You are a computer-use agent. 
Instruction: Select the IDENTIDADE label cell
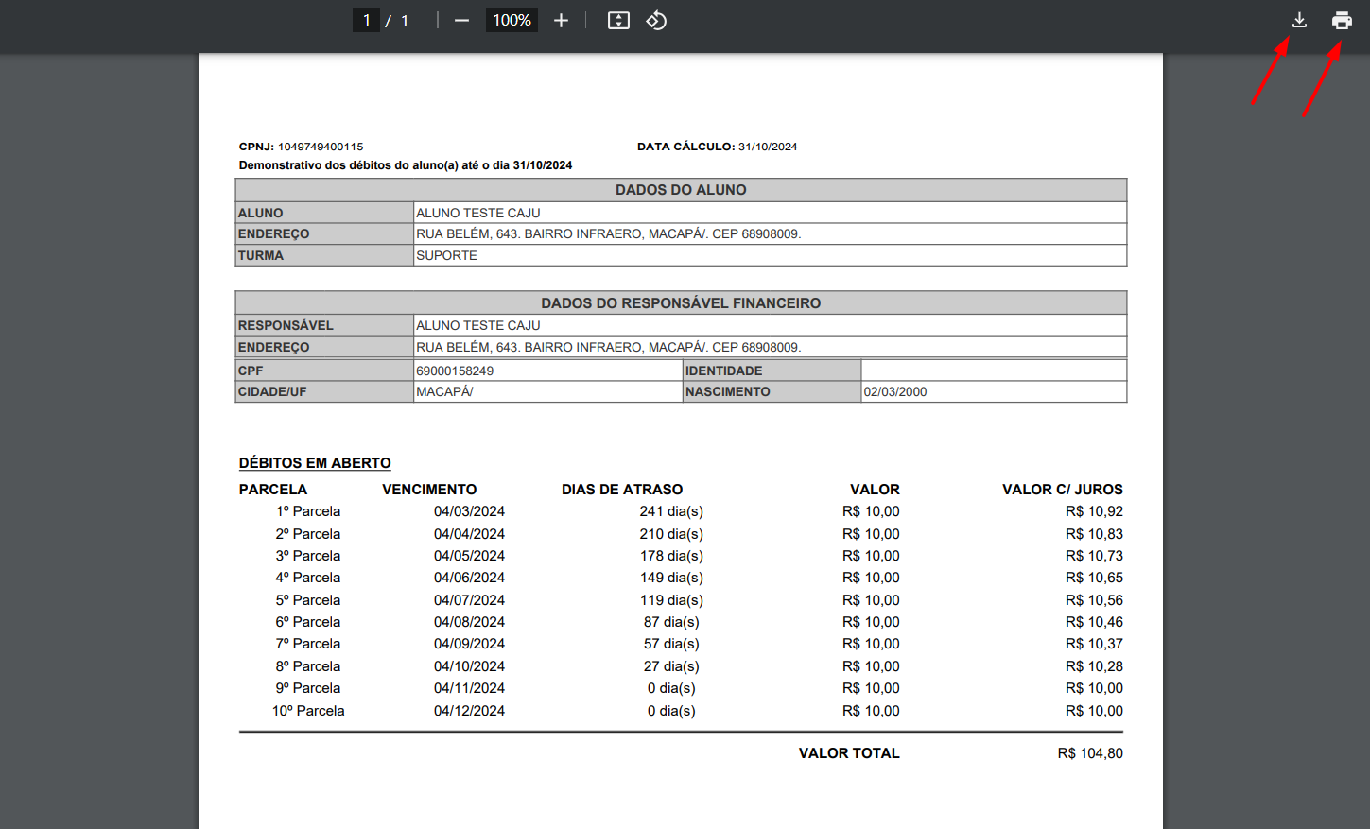point(772,371)
